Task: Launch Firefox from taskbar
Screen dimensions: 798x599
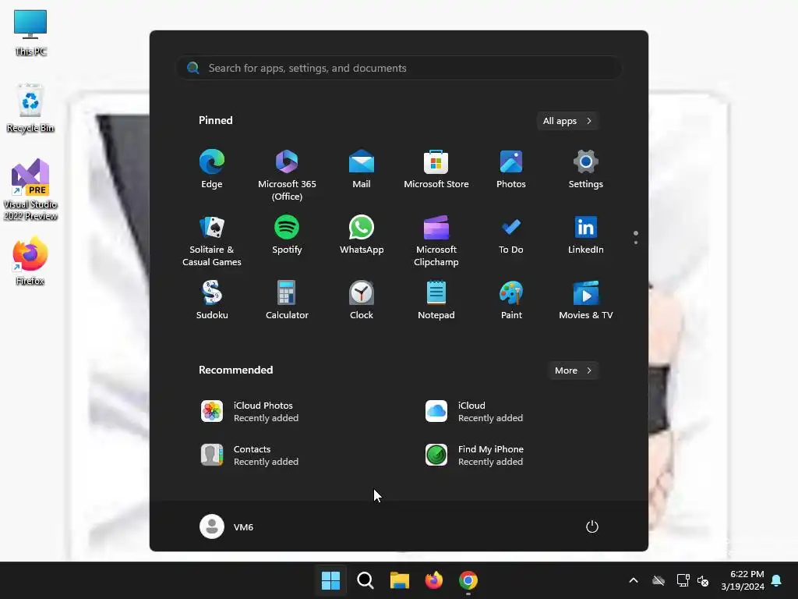Action: click(x=433, y=580)
